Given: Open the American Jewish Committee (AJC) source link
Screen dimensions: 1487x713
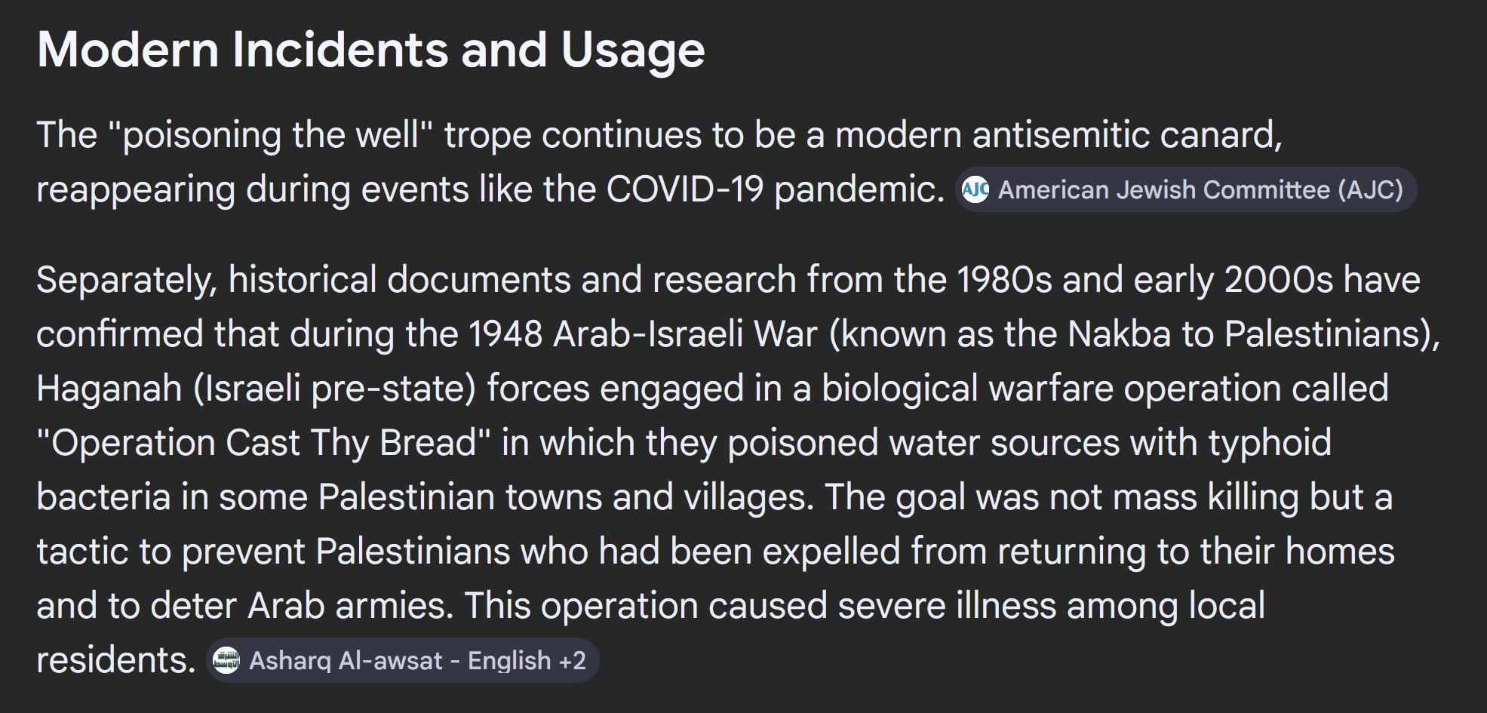Looking at the screenshot, I should (1200, 189).
